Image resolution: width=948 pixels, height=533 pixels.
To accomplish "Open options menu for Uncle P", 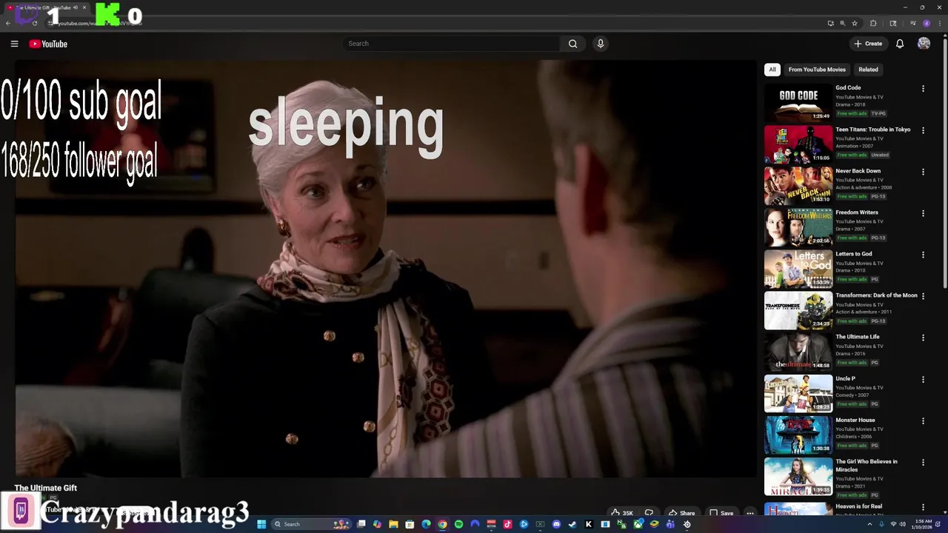I will coord(923,379).
